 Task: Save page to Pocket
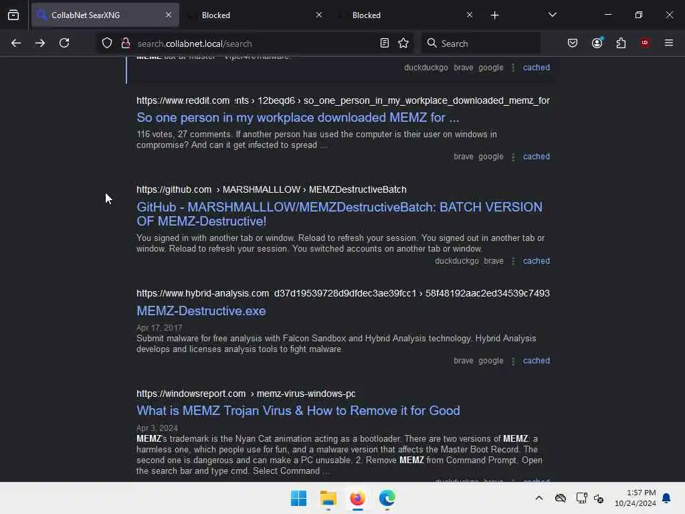tap(573, 43)
